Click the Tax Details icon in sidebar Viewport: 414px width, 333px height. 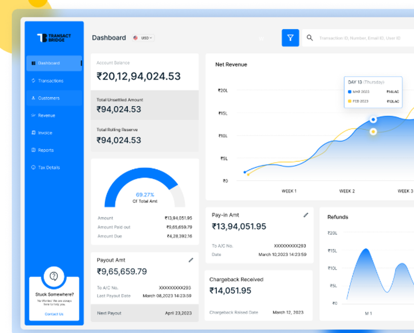click(x=33, y=167)
